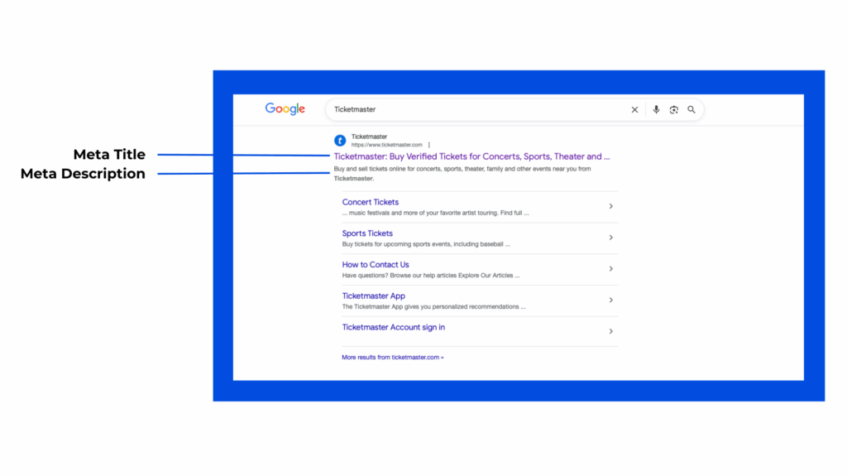Open the Ticketmaster: Buy Verified Tickets title link
847x476 pixels.
(x=471, y=156)
